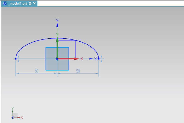Switch to the _model1.prt tab
The height and width of the screenshot is (123, 184).
tap(17, 4)
